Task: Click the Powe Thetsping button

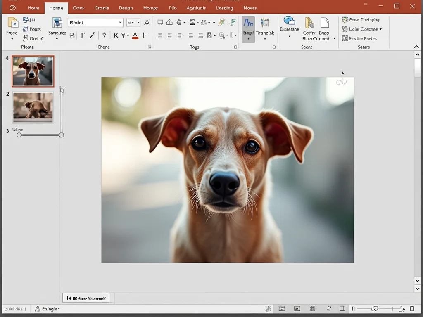Action: (361, 20)
